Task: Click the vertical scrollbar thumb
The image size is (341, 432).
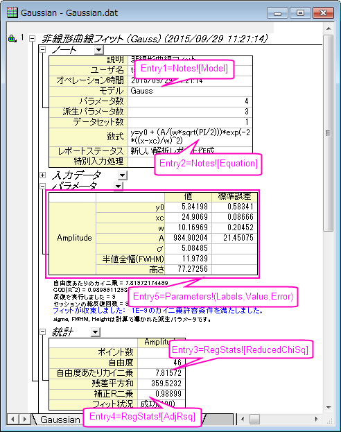Action: pos(329,133)
